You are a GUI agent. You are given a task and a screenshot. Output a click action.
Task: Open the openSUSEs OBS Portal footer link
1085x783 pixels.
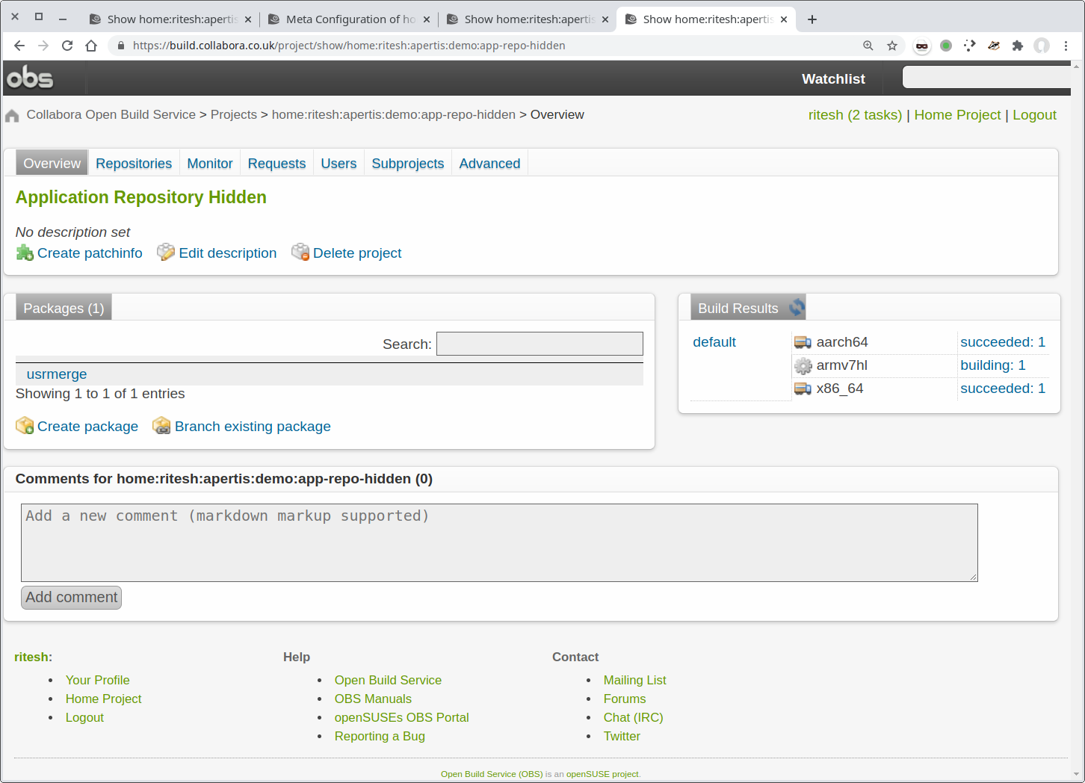click(x=402, y=717)
